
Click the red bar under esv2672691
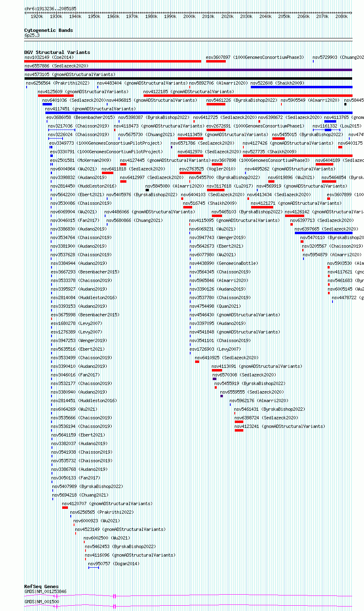(x=216, y=130)
